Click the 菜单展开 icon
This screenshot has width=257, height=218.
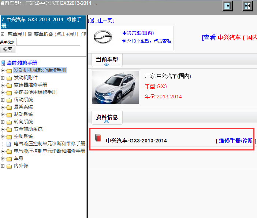point(2,34)
